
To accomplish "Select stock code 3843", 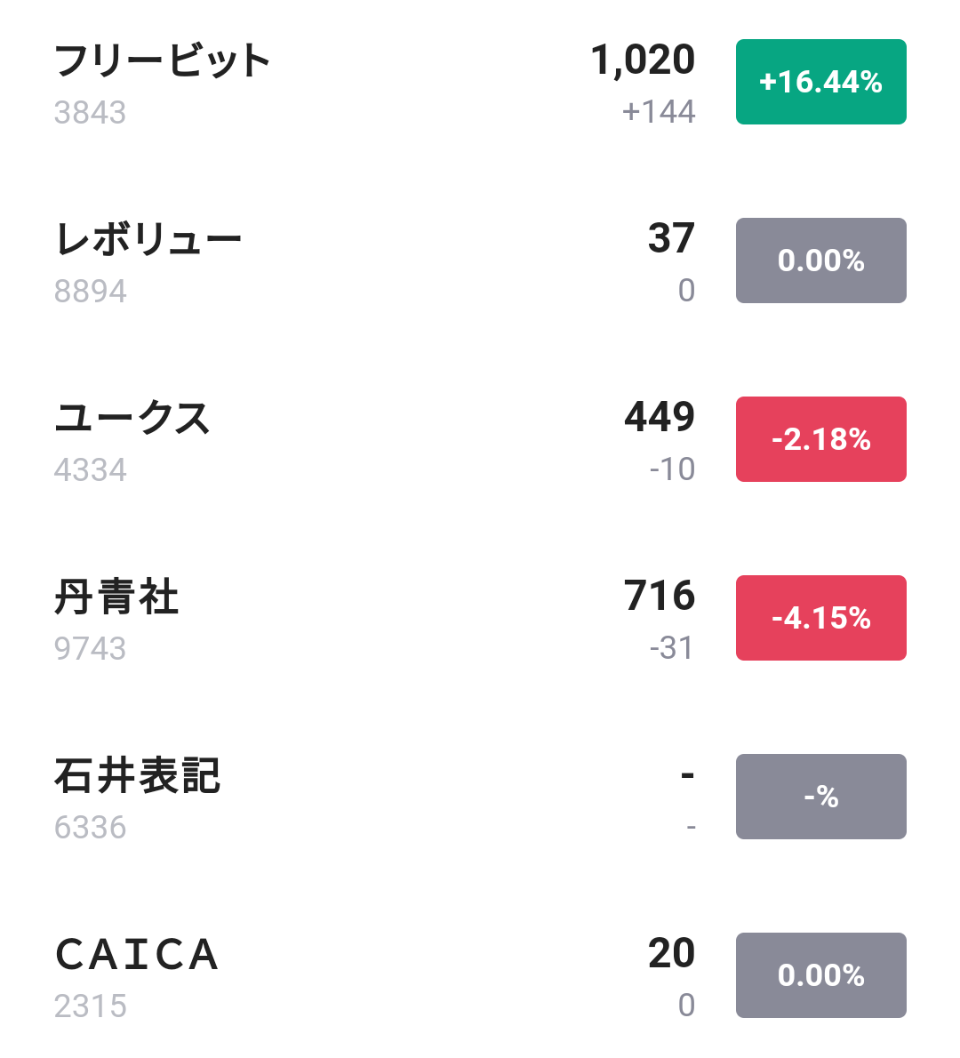I will coord(90,113).
